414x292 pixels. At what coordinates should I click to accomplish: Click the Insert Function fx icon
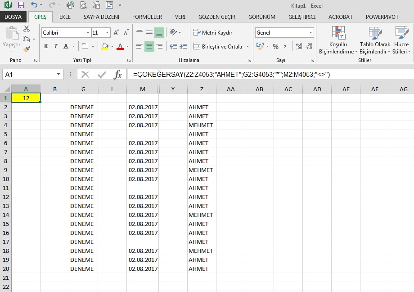pos(117,75)
